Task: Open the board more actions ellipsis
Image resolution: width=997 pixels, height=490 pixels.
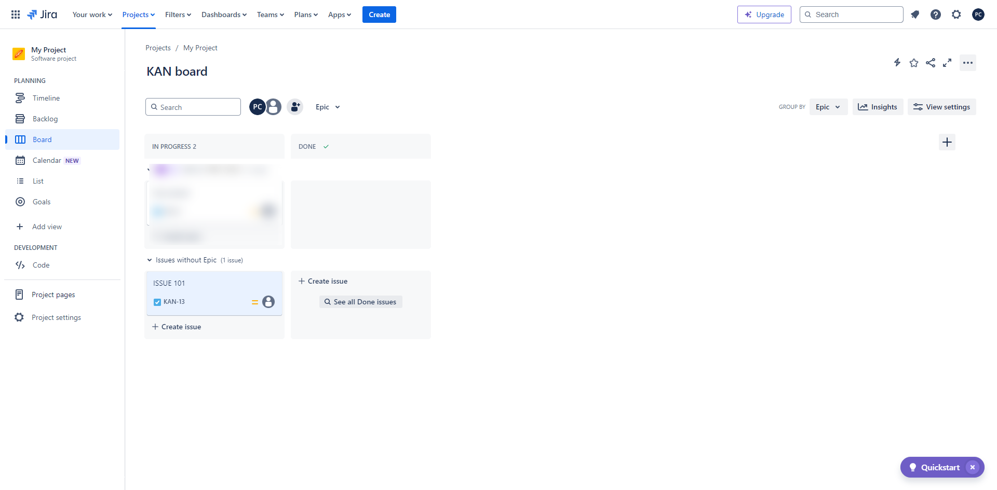Action: [968, 63]
